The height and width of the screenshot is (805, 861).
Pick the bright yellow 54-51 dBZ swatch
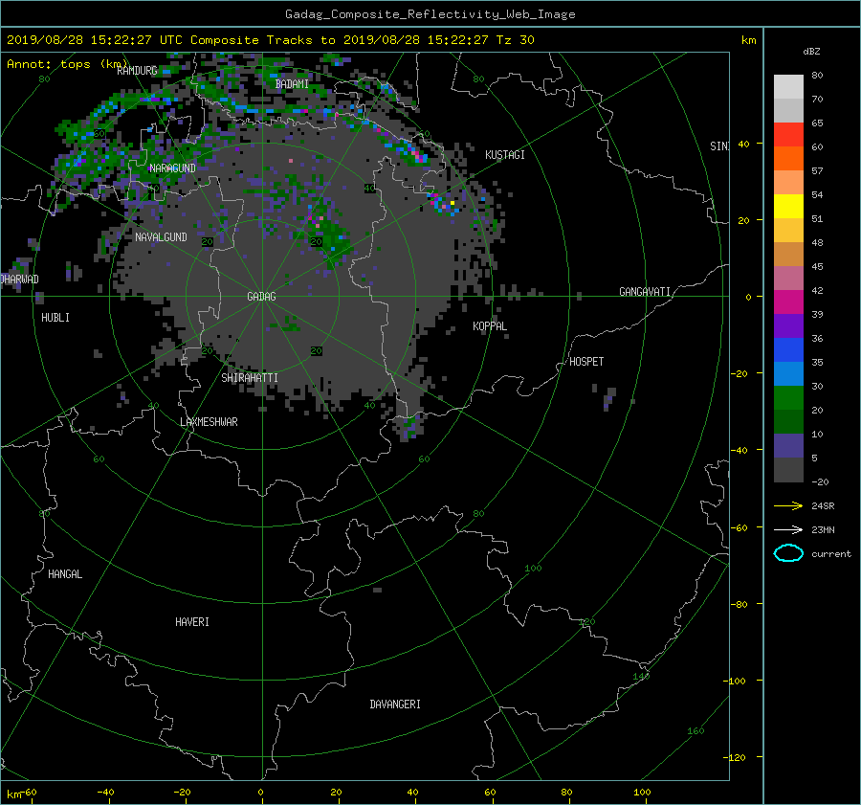(788, 207)
